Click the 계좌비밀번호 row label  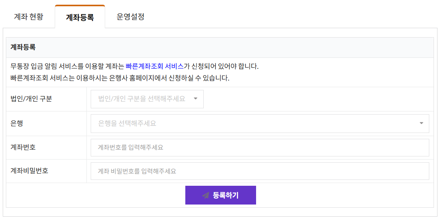[29, 171]
